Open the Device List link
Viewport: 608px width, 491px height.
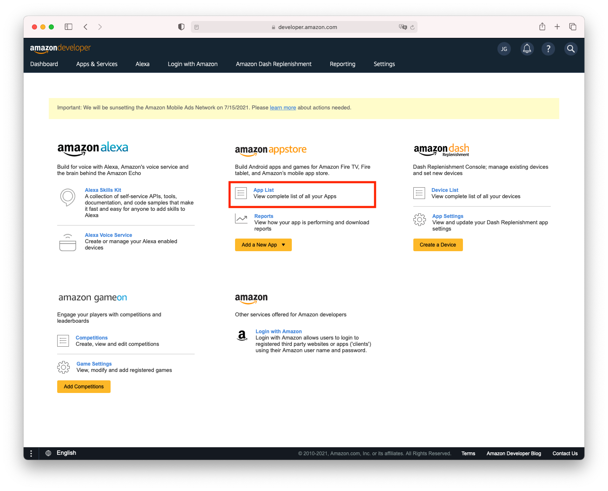445,190
